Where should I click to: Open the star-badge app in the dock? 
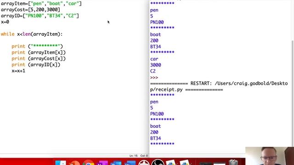click(144, 162)
